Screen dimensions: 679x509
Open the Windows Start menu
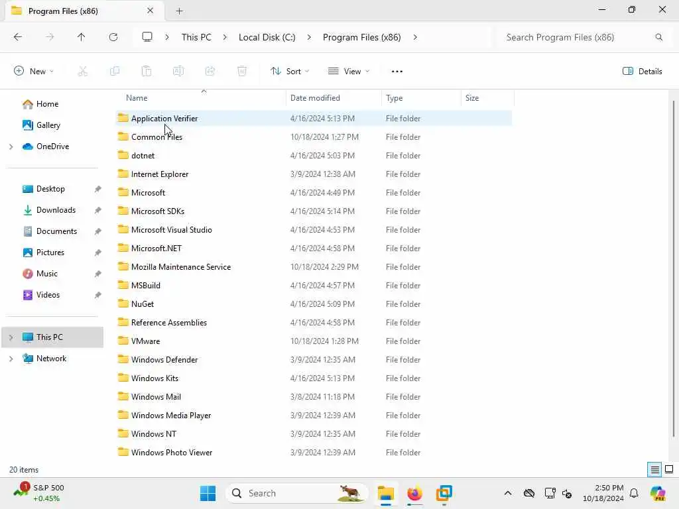click(208, 493)
